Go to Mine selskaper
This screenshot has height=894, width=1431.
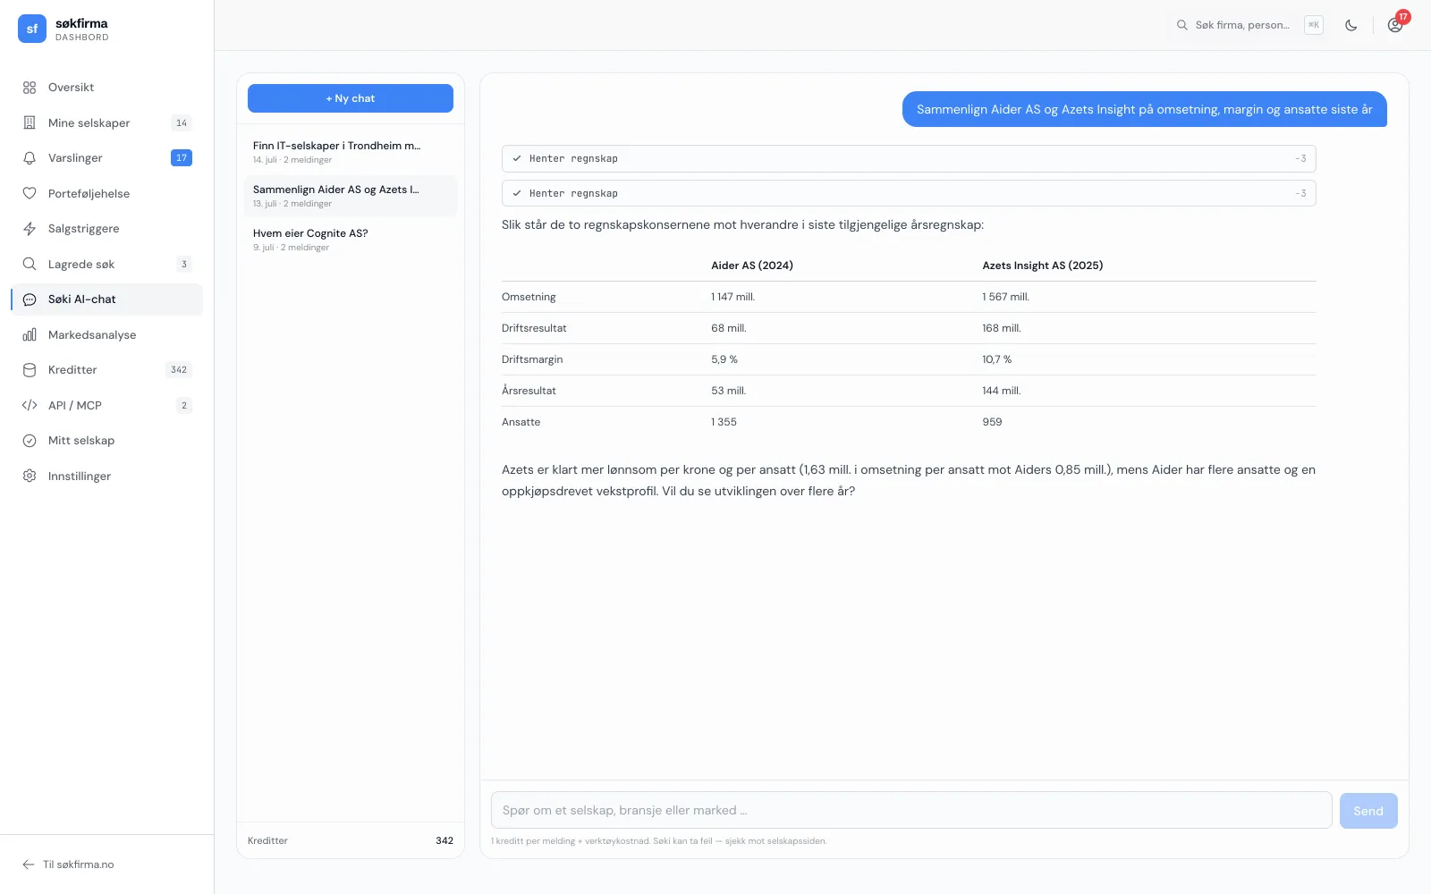click(x=107, y=122)
